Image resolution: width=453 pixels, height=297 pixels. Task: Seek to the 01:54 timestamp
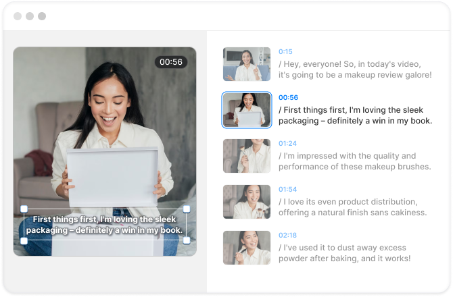click(x=287, y=189)
